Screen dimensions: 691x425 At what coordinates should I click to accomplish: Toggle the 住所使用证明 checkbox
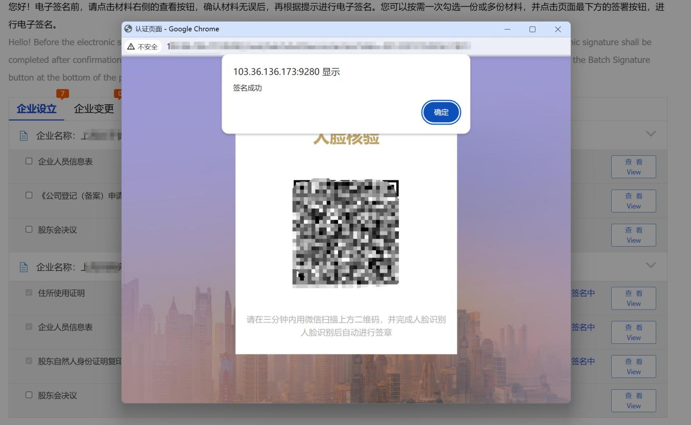(29, 293)
